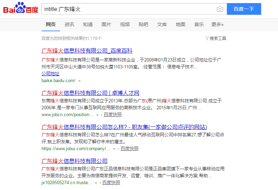Click the baike.baidu.com/ URL
The image size is (278, 190).
(58, 81)
